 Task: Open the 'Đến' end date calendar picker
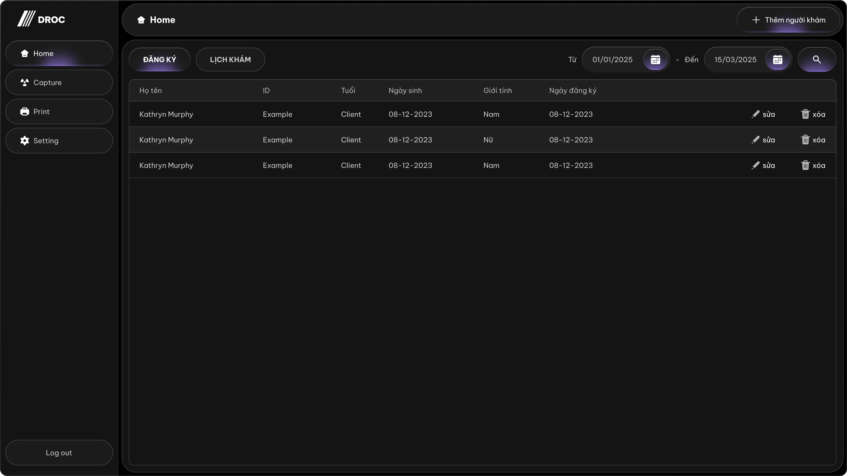coord(777,59)
